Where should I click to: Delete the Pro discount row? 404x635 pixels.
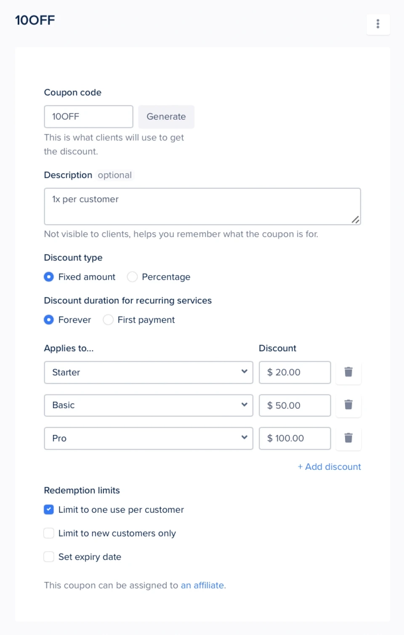coord(348,438)
